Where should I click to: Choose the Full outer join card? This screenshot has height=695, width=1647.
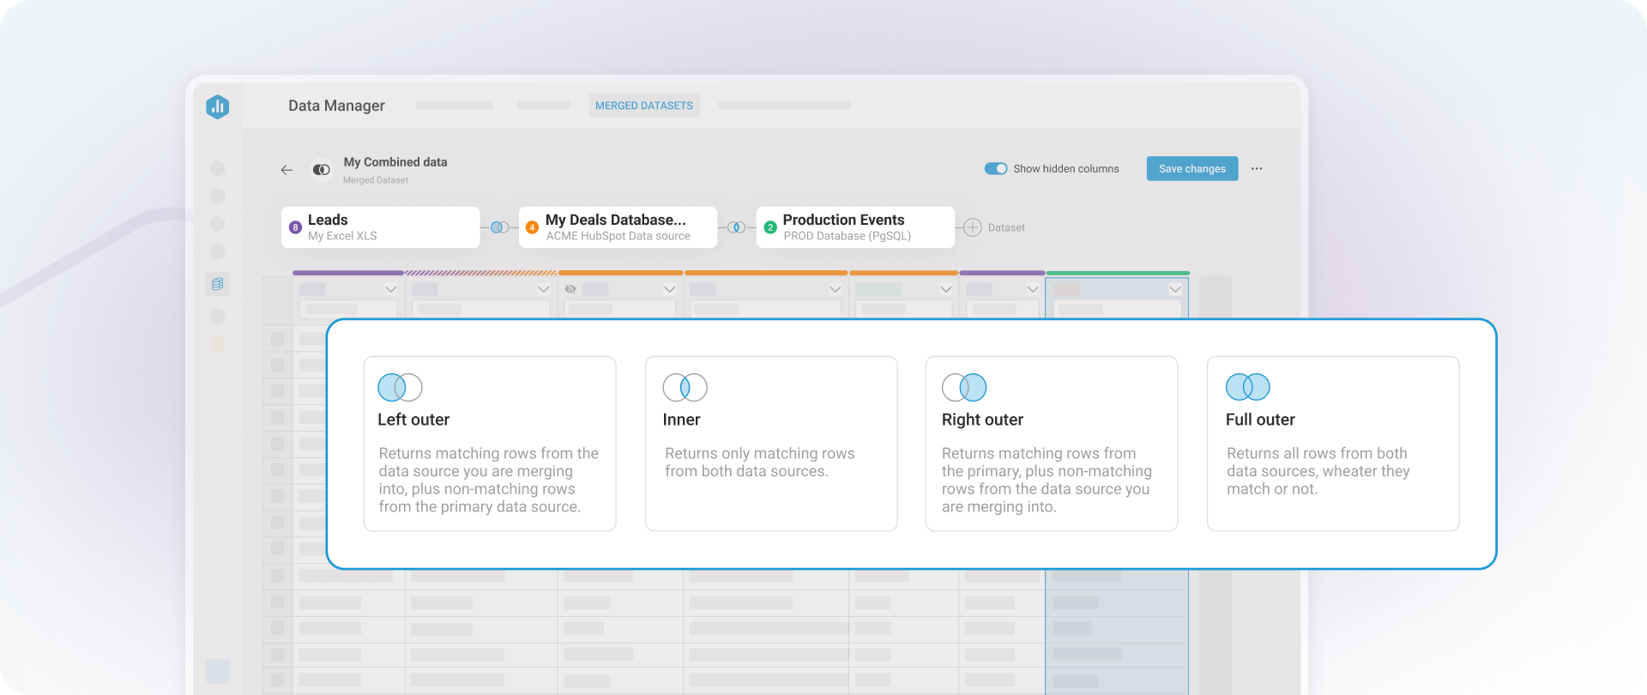(1332, 444)
